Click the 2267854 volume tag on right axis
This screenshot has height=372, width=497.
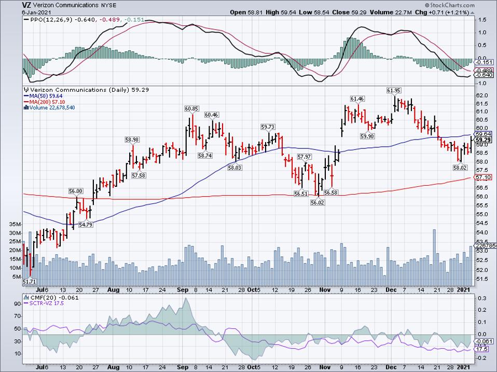pos(485,246)
